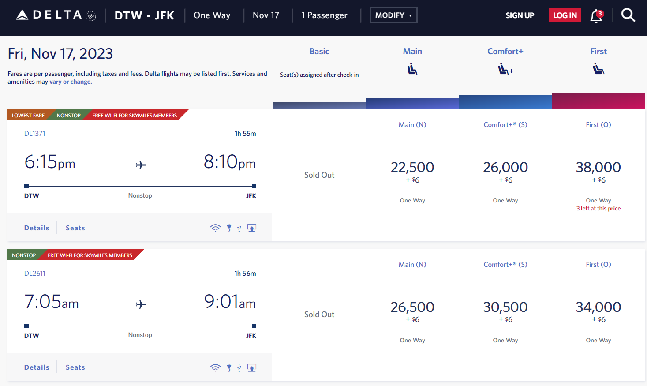Click the airplane icon on the 6:15pm flight
Screen dimensions: 647x386
tap(141, 164)
